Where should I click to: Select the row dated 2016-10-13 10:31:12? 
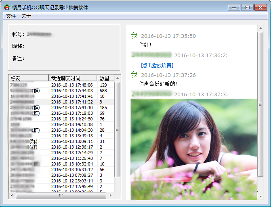click(x=61, y=170)
